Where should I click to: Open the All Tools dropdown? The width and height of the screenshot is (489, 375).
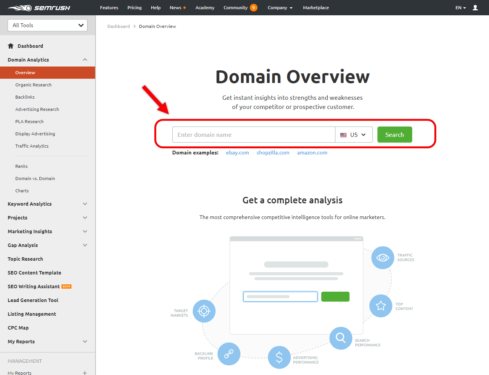click(47, 25)
